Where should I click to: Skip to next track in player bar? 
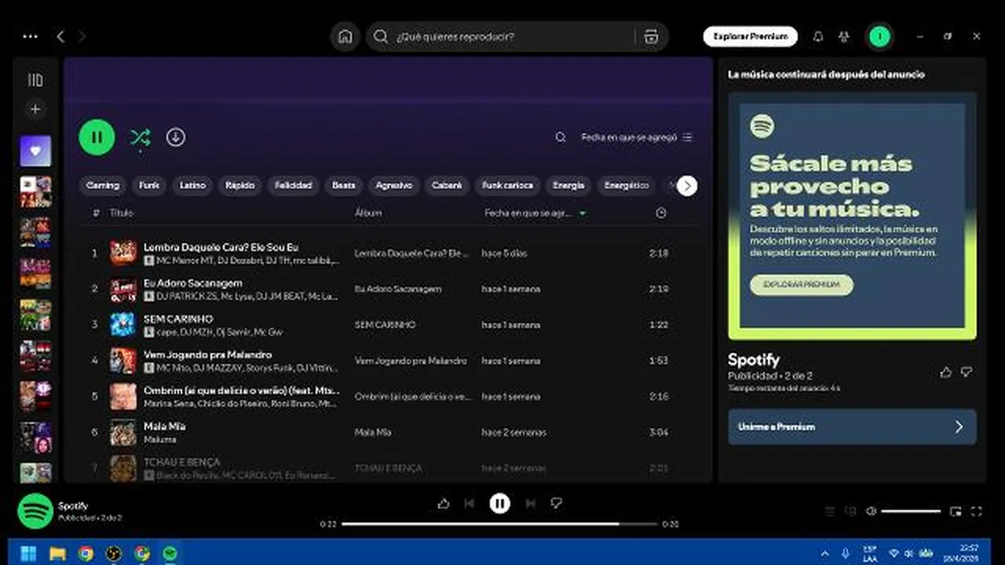click(x=530, y=504)
